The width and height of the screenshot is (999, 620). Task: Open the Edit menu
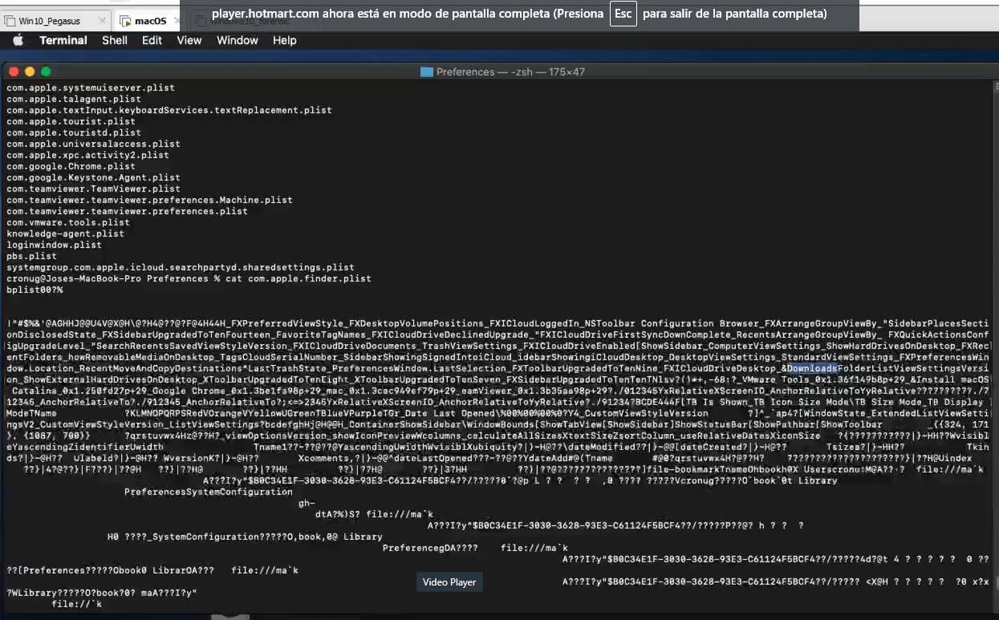point(152,40)
